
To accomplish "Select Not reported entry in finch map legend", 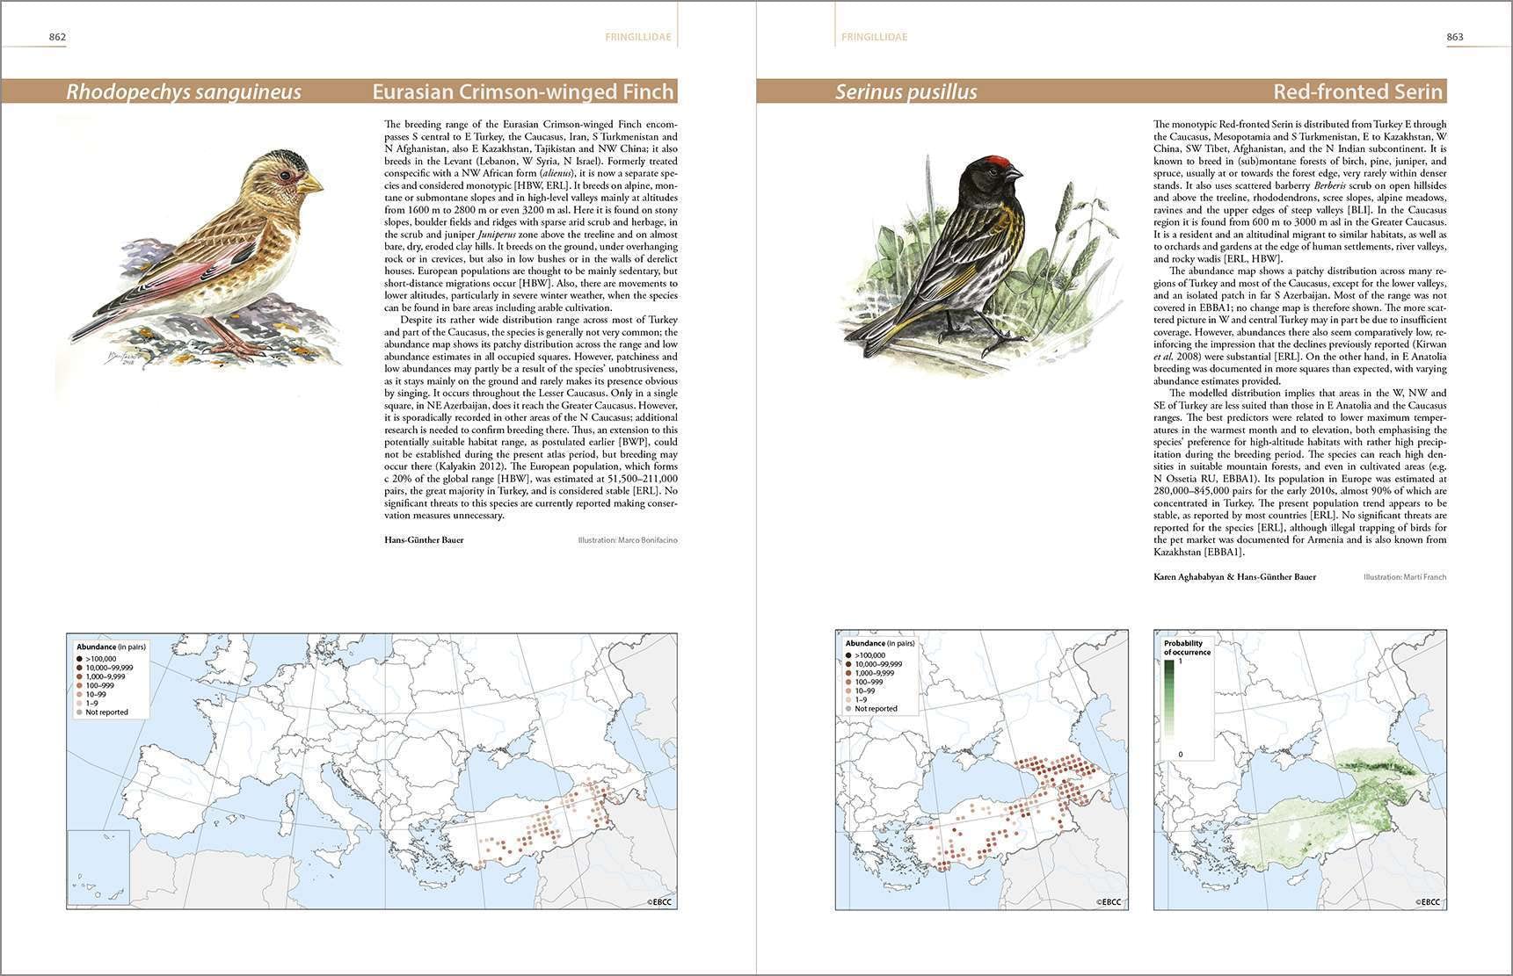I will (x=102, y=712).
